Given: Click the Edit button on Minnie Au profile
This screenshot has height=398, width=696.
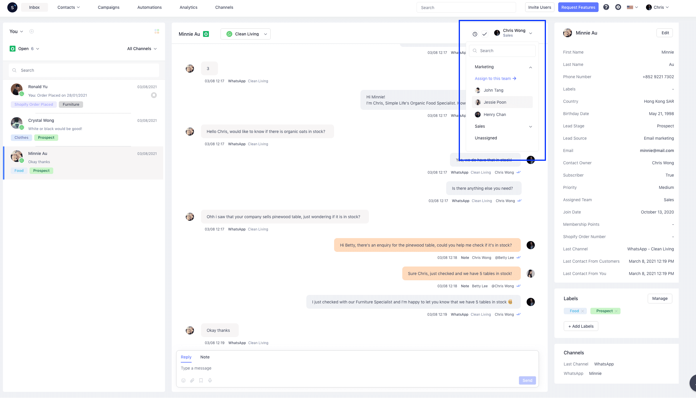Looking at the screenshot, I should click(665, 33).
